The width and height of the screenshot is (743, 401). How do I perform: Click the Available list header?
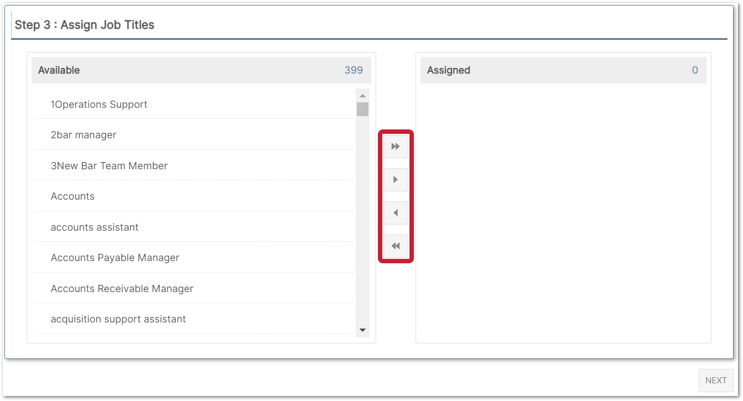[59, 70]
